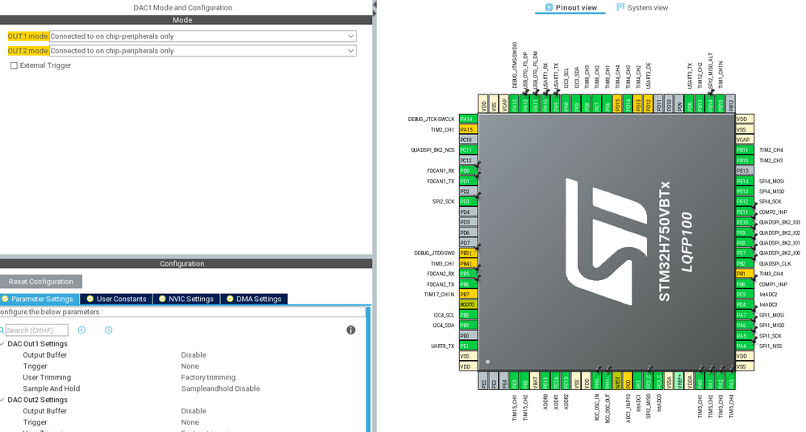Click the STM32H750VBTx chip body
This screenshot has height=432, width=806.
click(x=607, y=241)
